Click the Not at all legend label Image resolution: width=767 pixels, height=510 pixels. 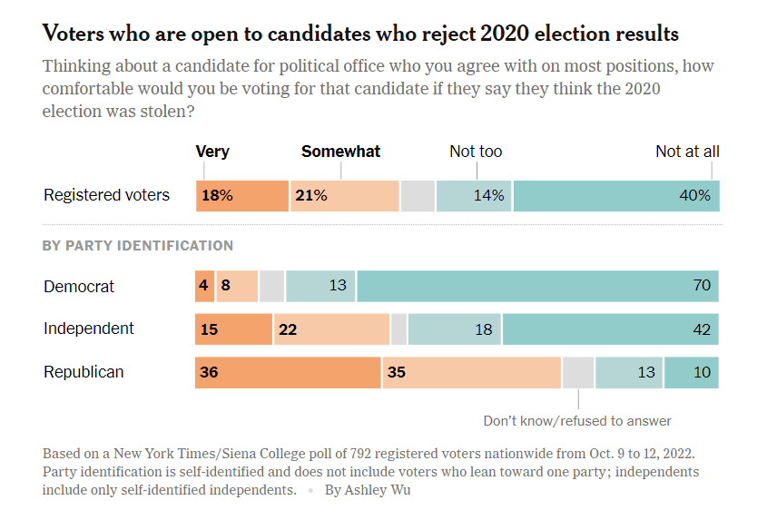pyautogui.click(x=687, y=152)
